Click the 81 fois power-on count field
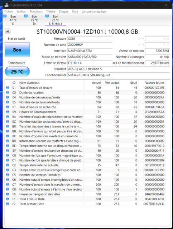The height and width of the screenshot is (229, 173). [158, 57]
